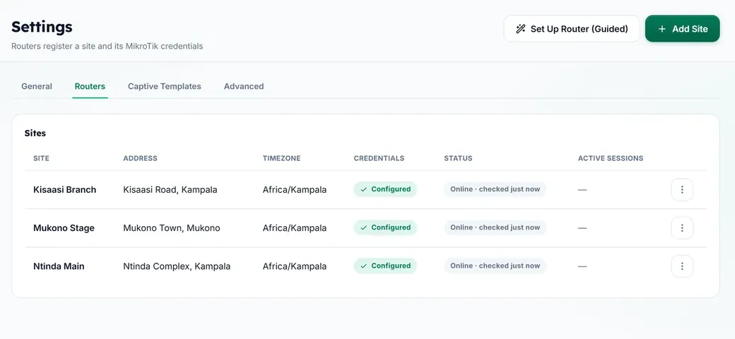
Task: Click the TIMEZONE column header
Action: (x=281, y=158)
